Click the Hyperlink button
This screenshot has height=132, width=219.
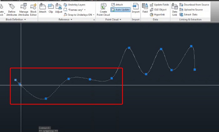click(x=159, y=14)
